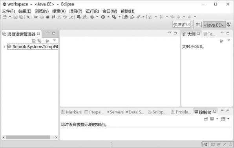Collapse all in project explorer toolbar
Image resolution: width=234 pixels, height=148 pixels.
pyautogui.click(x=34, y=41)
